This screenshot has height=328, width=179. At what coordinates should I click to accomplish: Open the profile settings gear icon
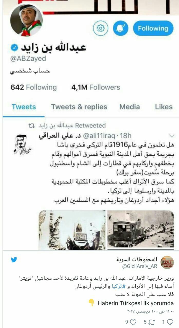[x=100, y=28]
